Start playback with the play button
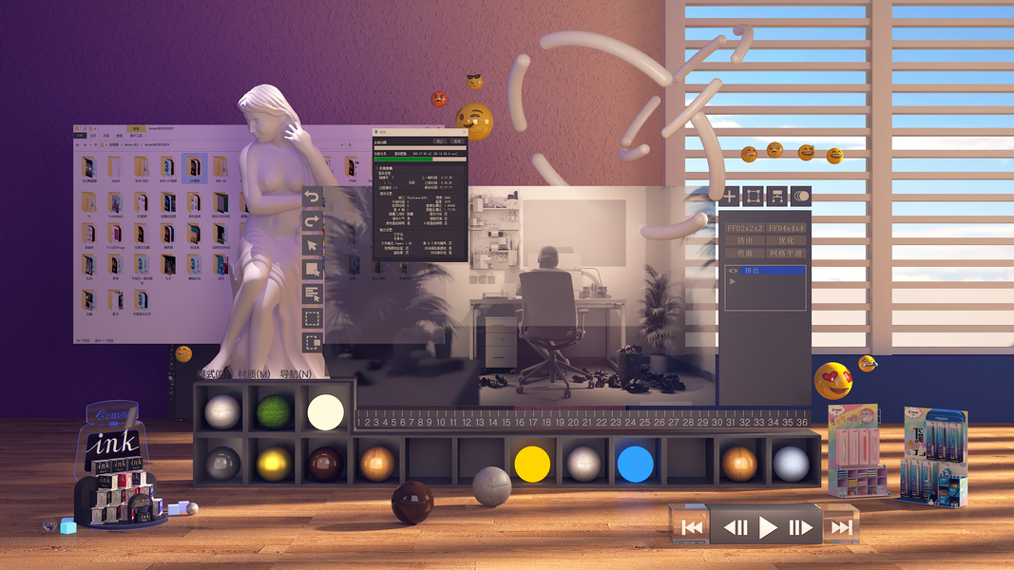 click(x=768, y=527)
